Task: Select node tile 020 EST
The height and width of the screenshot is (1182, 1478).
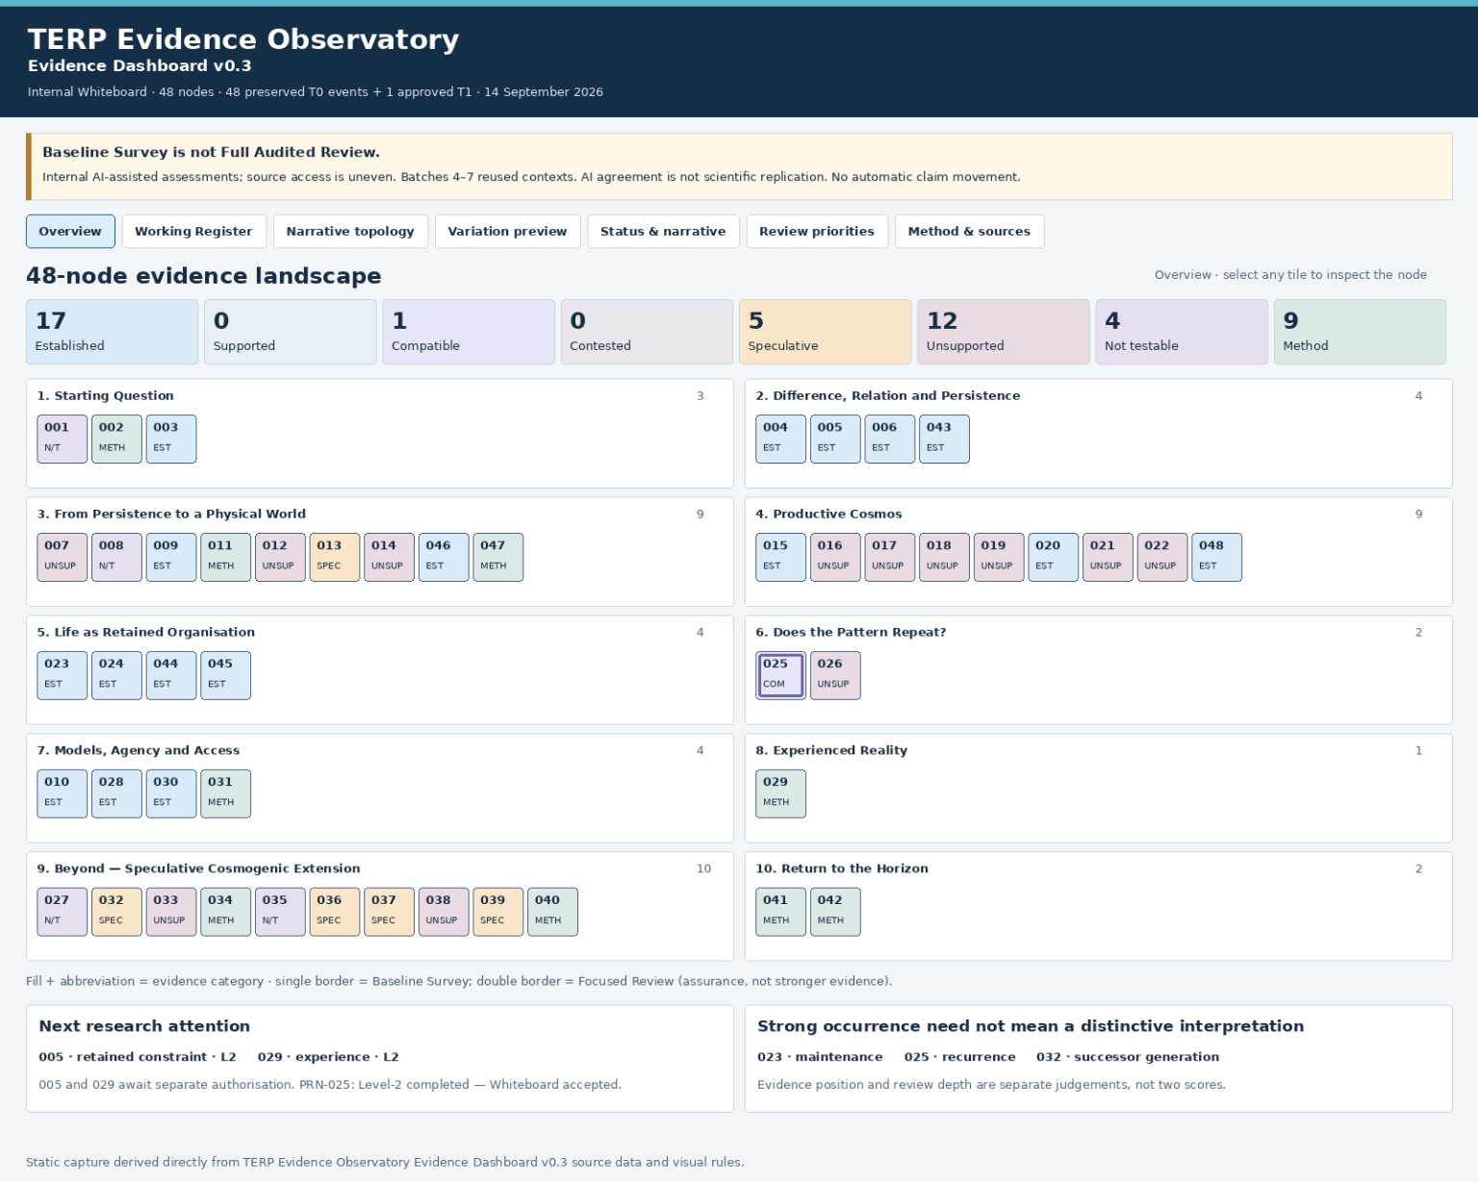Action: click(1054, 557)
